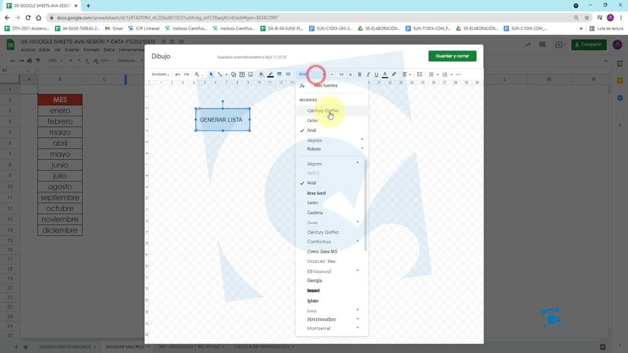
Task: Reload the browser page
Action: click(x=28, y=18)
